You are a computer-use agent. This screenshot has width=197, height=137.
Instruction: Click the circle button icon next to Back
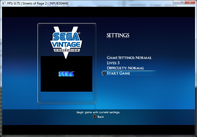(94, 116)
